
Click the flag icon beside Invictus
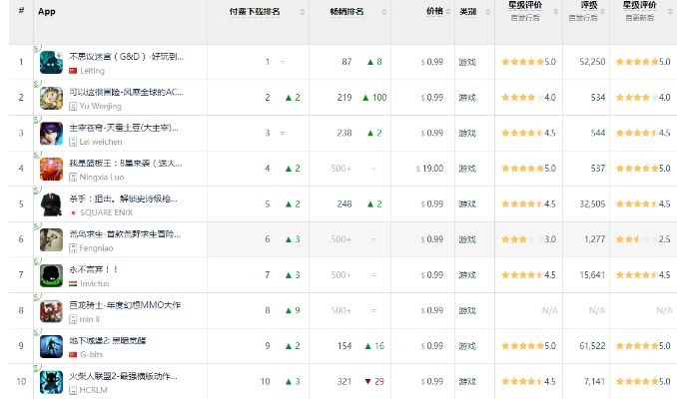(73, 284)
